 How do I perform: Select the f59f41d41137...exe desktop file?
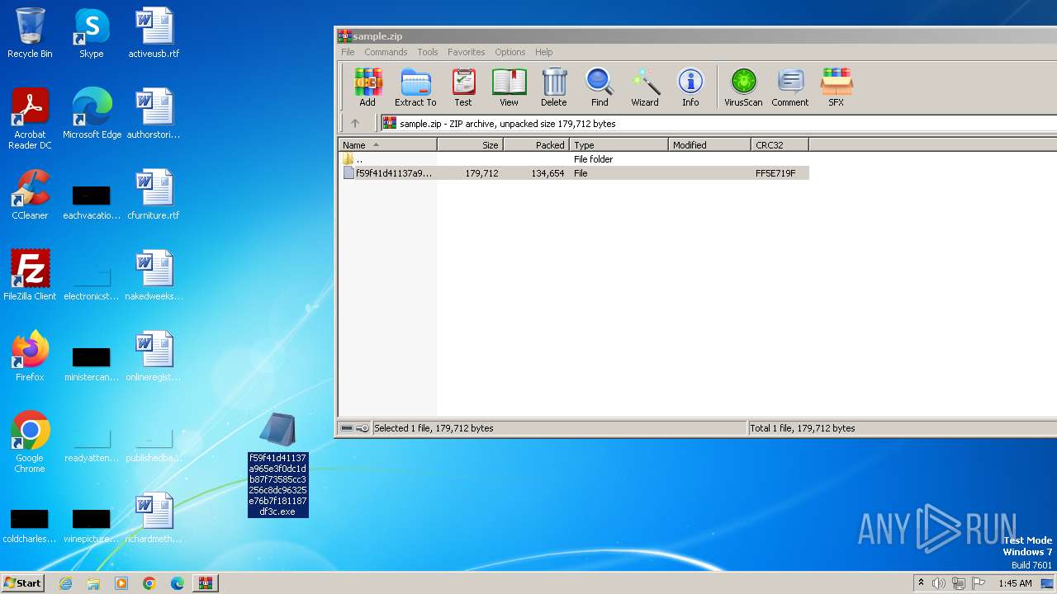click(277, 465)
